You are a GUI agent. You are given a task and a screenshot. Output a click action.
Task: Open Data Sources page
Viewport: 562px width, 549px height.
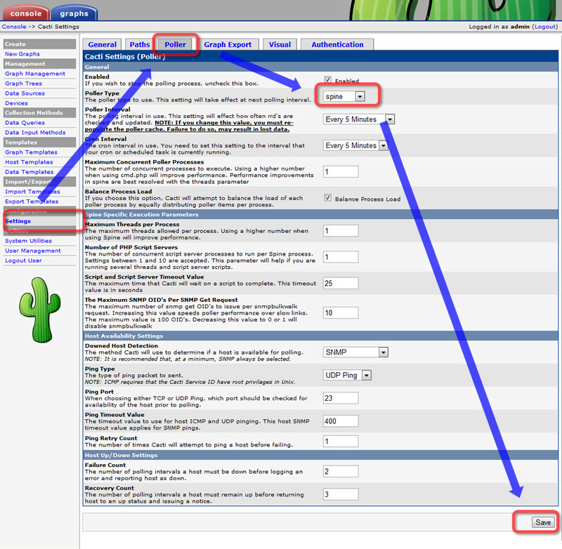click(25, 93)
